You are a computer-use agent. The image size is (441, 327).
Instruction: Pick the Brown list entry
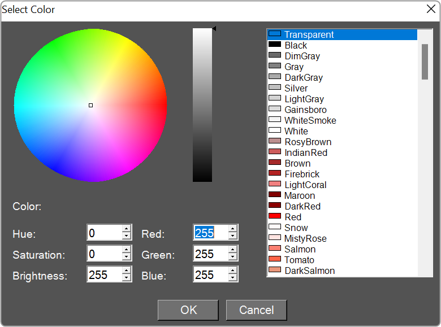342,163
